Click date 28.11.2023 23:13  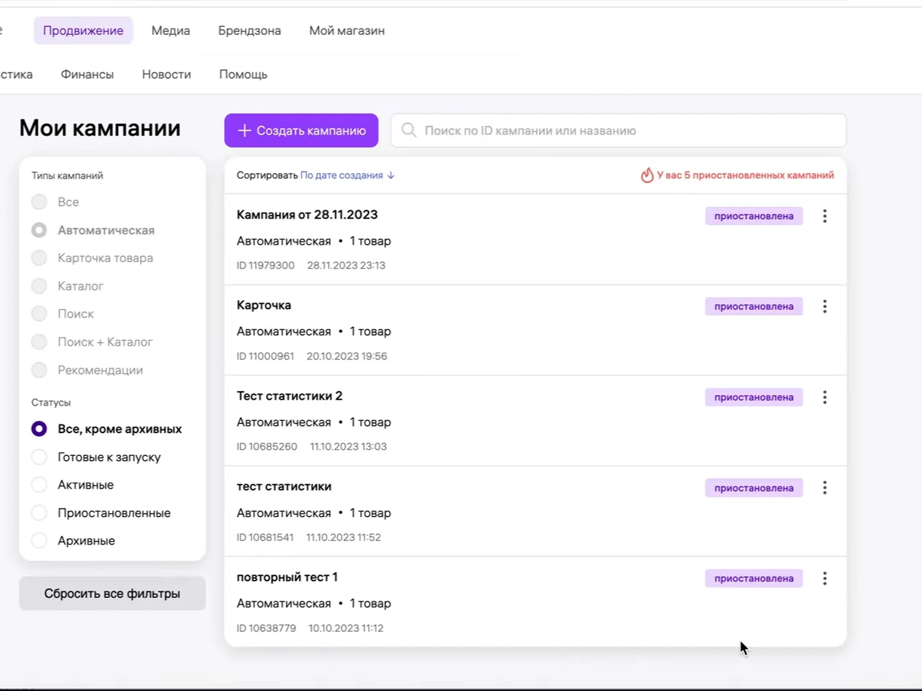pyautogui.click(x=346, y=265)
